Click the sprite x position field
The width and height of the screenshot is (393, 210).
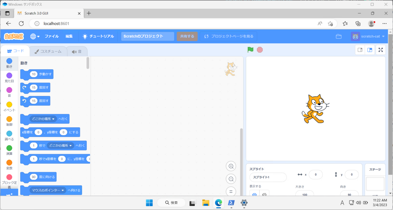(x=316, y=175)
